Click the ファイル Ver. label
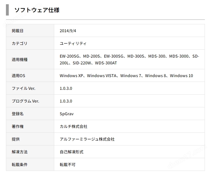This screenshot has height=172, width=210. click(x=24, y=88)
